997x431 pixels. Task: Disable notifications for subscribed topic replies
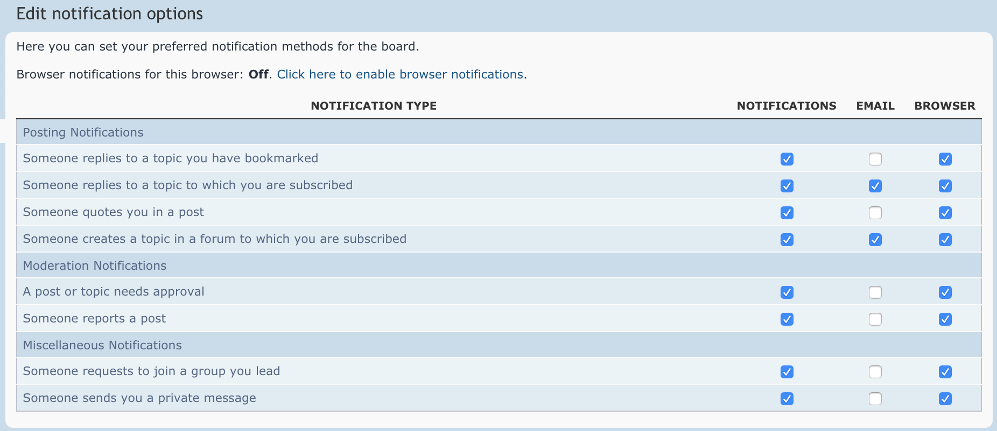[787, 186]
